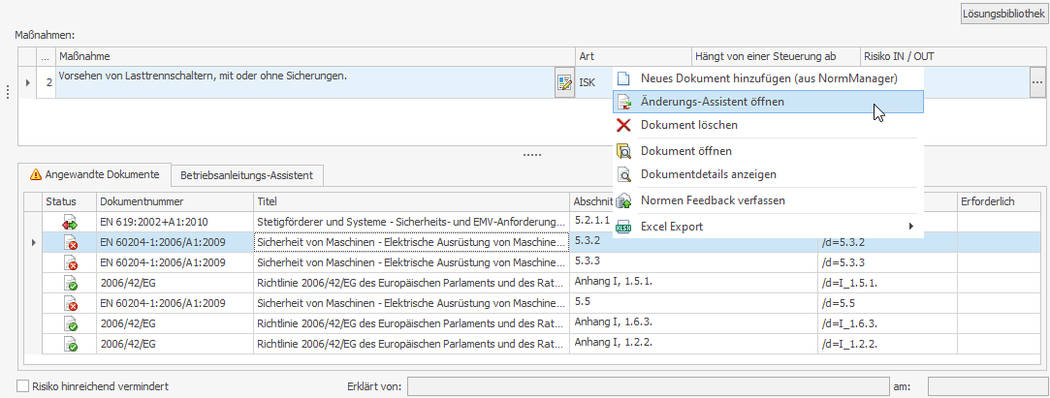The height and width of the screenshot is (398, 1050).
Task: Select the Angewandte Dokumente tab
Action: 94,175
